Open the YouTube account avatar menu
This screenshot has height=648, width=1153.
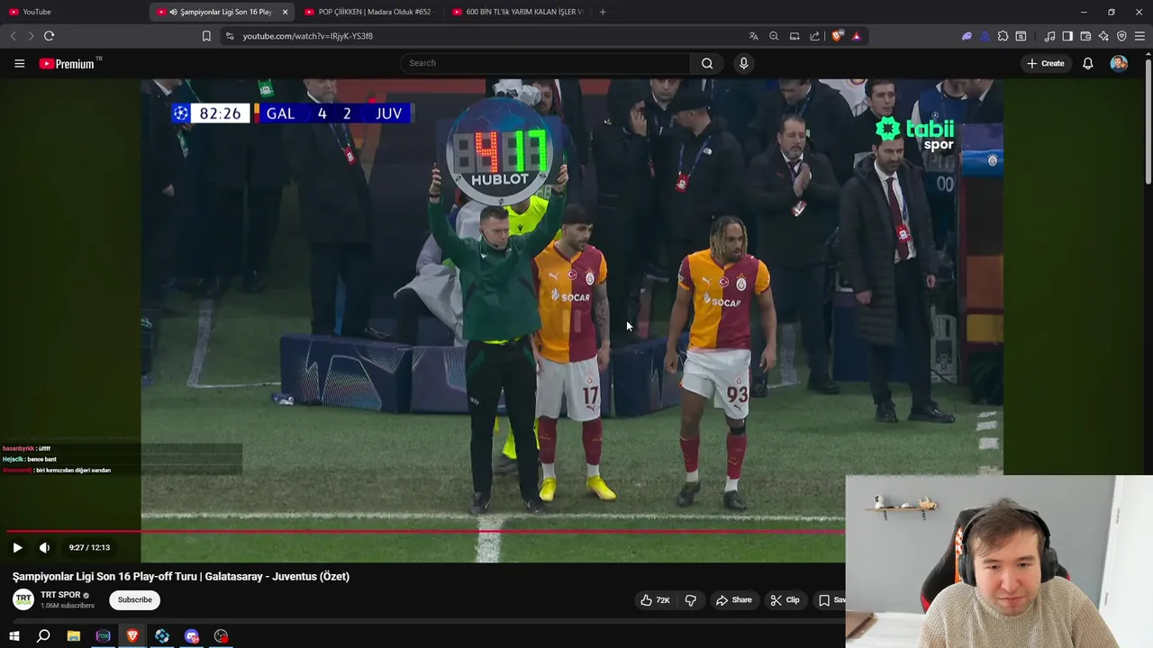click(1119, 63)
